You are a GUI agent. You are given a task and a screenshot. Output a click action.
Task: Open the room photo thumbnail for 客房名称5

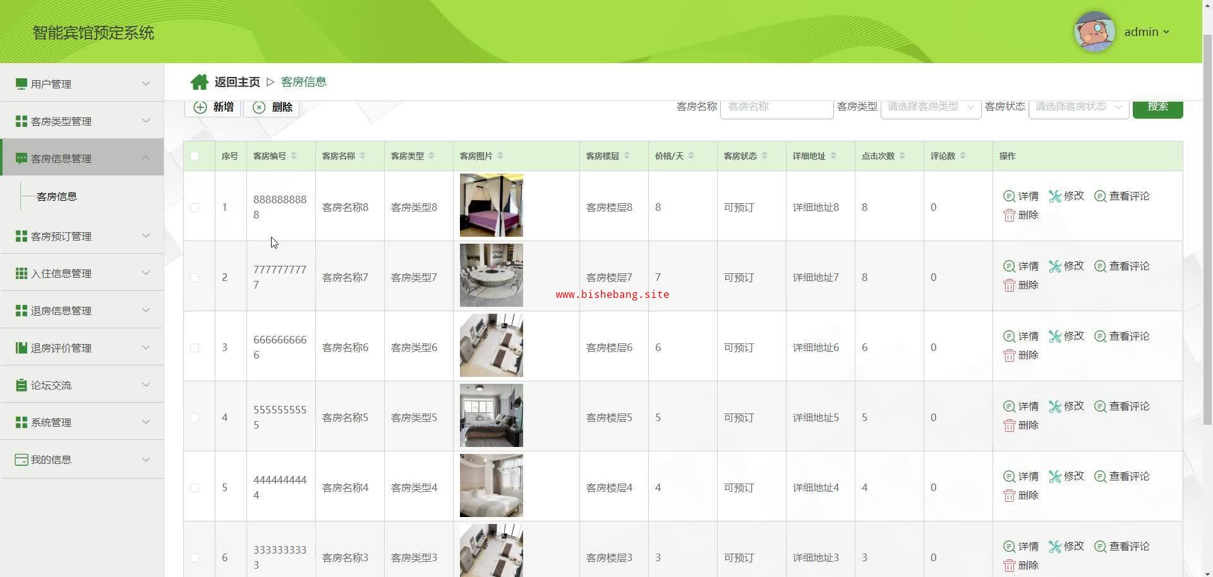(492, 415)
